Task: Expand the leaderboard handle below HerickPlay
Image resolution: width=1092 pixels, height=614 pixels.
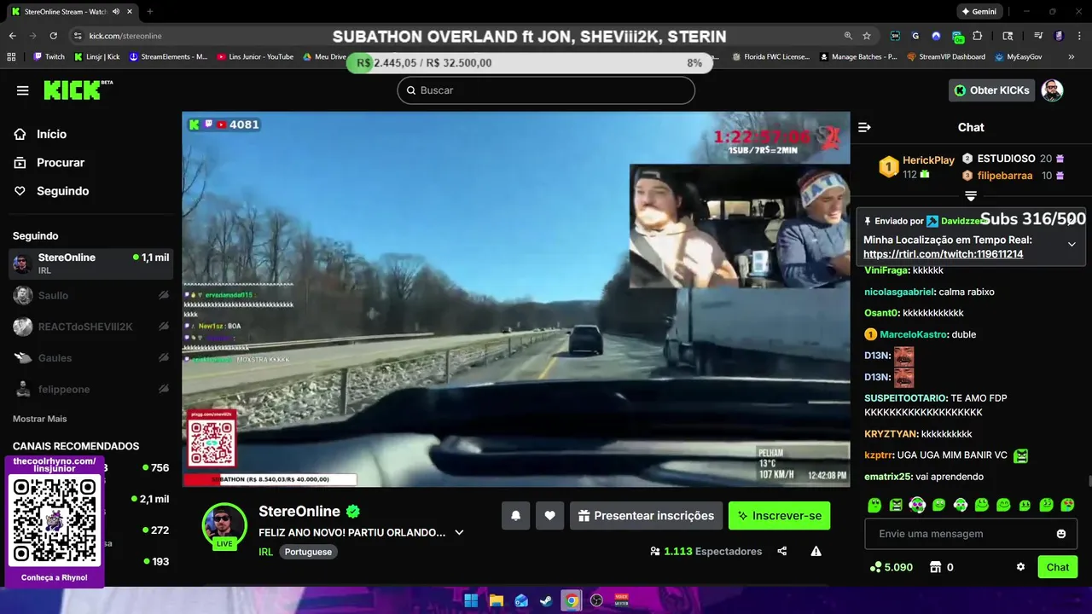Action: [x=971, y=196]
